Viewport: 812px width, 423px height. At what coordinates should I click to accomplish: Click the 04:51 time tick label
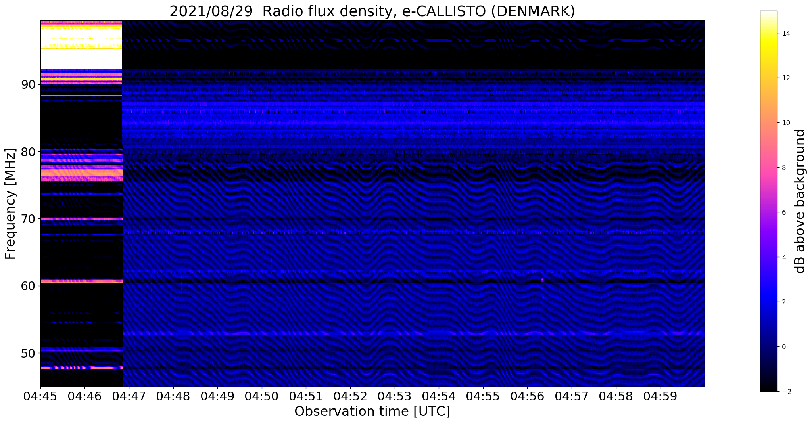click(x=306, y=396)
